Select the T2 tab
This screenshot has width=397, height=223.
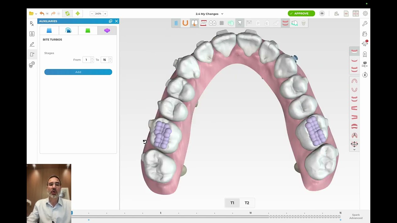click(x=247, y=203)
